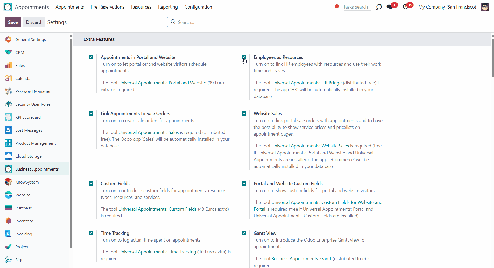494x268 pixels.
Task: Click the Appointments app title
Action: 32,7
